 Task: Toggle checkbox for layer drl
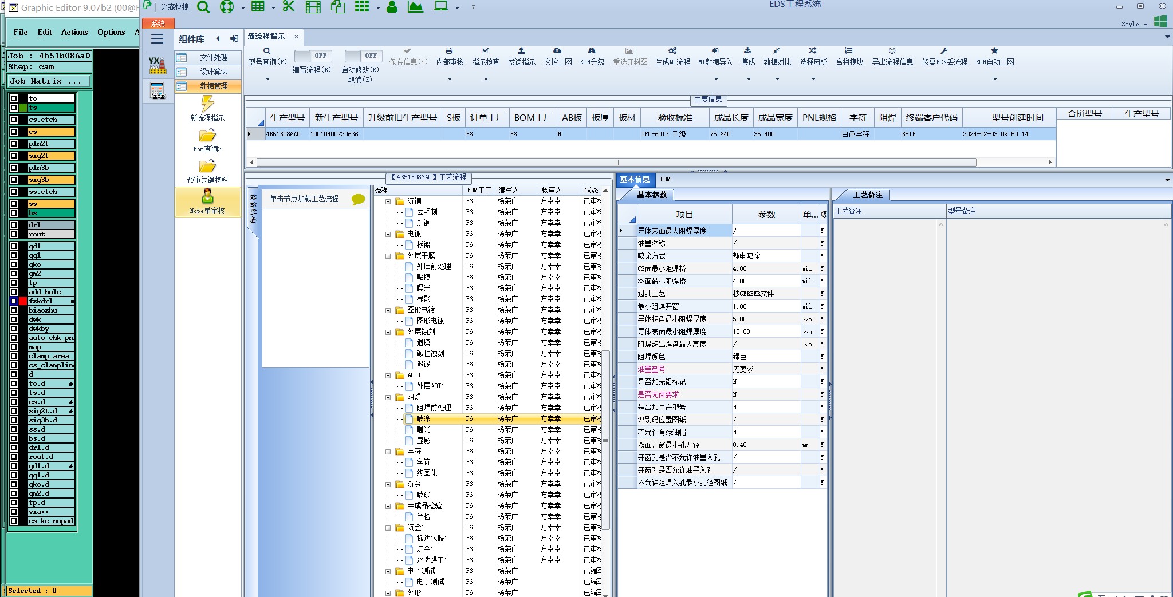[x=14, y=225]
